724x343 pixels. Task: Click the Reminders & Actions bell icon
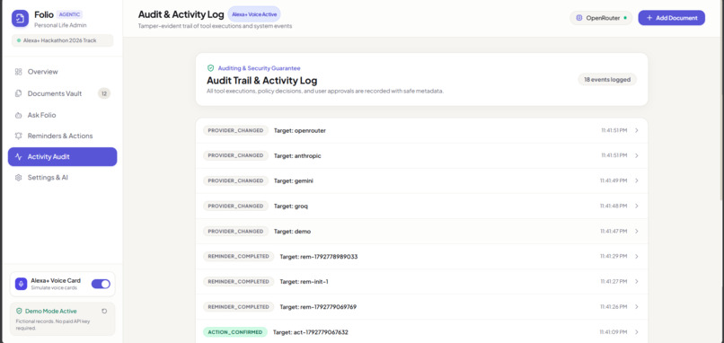19,136
